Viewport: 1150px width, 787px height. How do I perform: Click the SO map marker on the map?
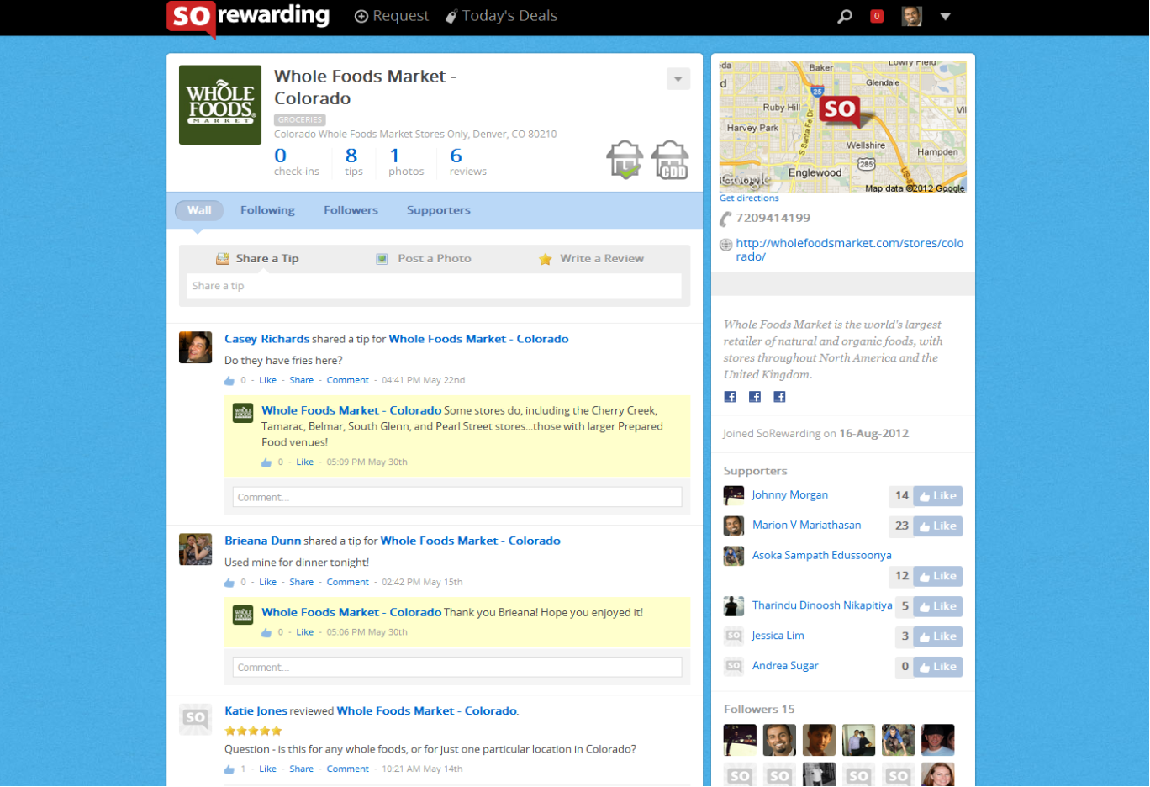click(840, 110)
